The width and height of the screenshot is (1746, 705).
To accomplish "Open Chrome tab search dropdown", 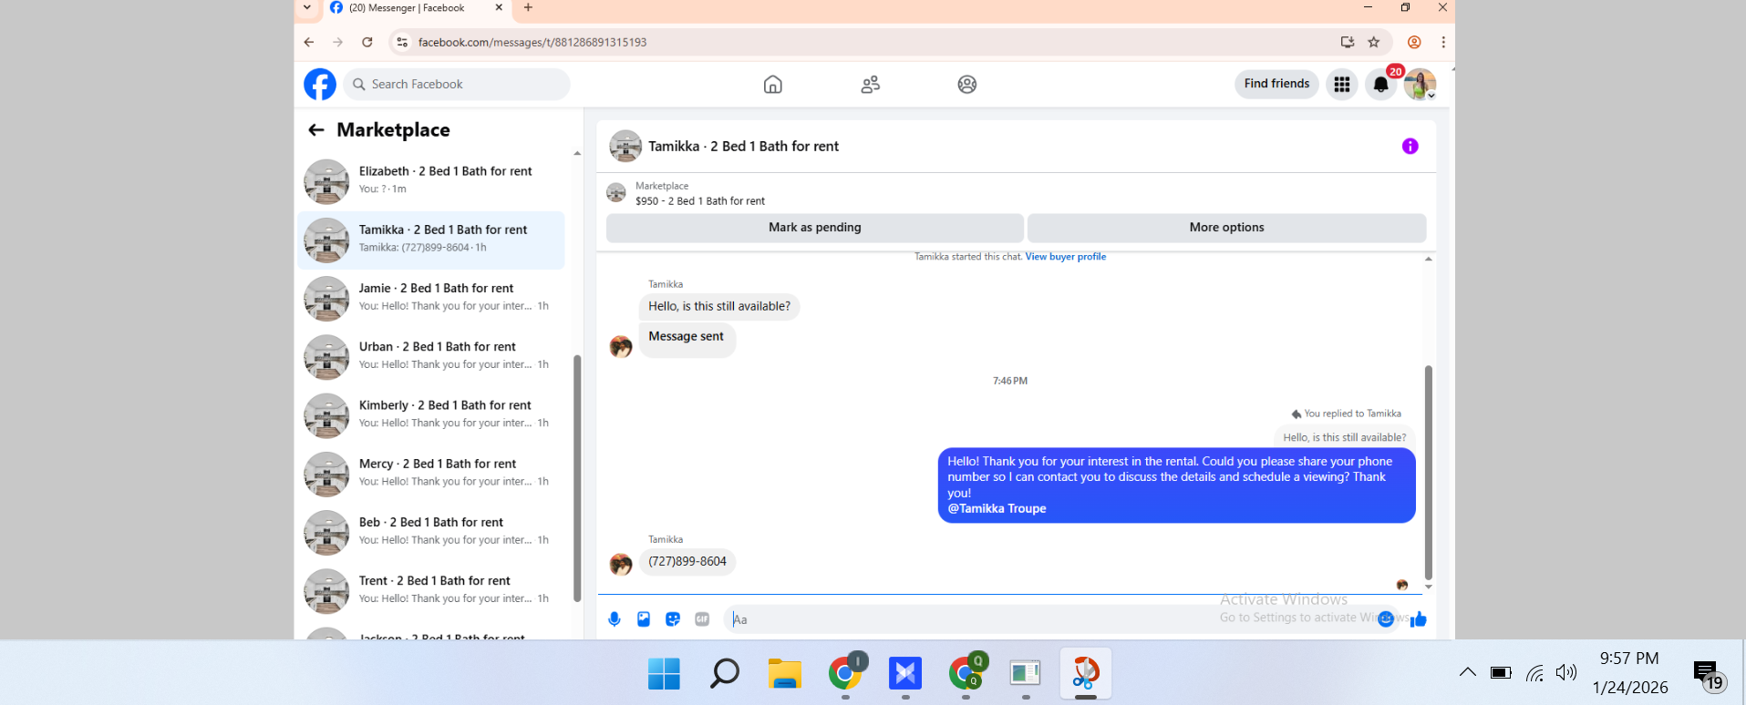I will pyautogui.click(x=307, y=8).
